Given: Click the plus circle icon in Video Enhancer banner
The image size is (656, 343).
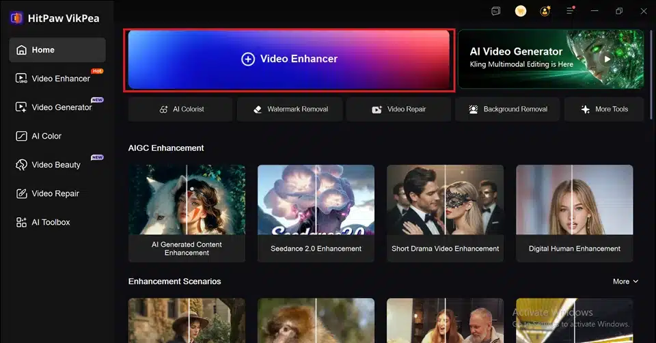Looking at the screenshot, I should 248,59.
